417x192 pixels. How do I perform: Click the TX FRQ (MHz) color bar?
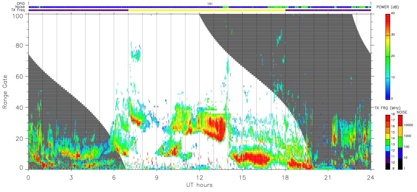coord(388,142)
